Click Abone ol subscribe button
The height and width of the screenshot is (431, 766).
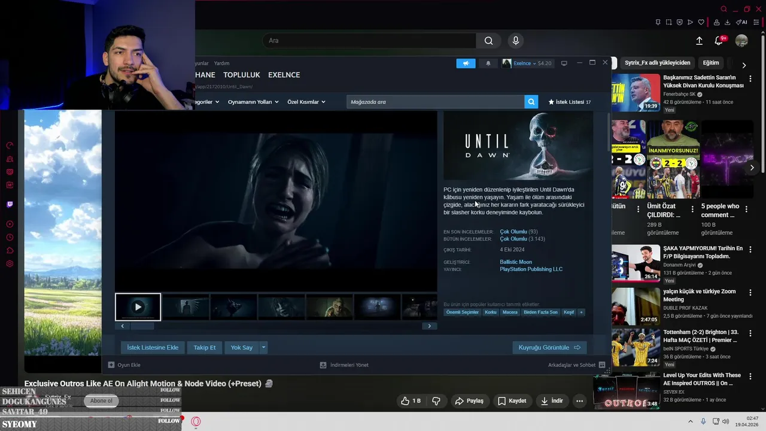pyautogui.click(x=101, y=400)
